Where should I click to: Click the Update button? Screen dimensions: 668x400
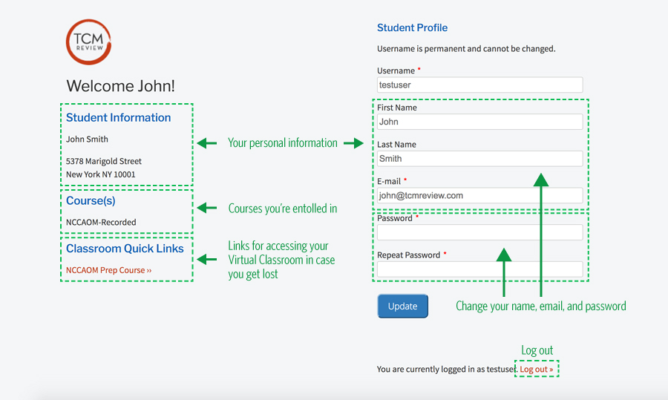[402, 306]
